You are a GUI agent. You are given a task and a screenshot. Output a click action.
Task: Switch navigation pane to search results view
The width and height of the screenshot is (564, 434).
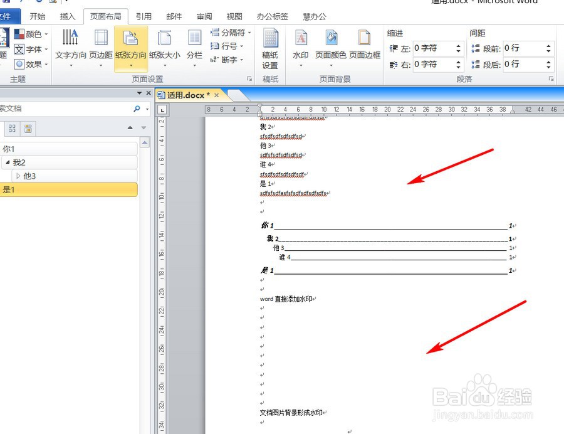tap(28, 129)
